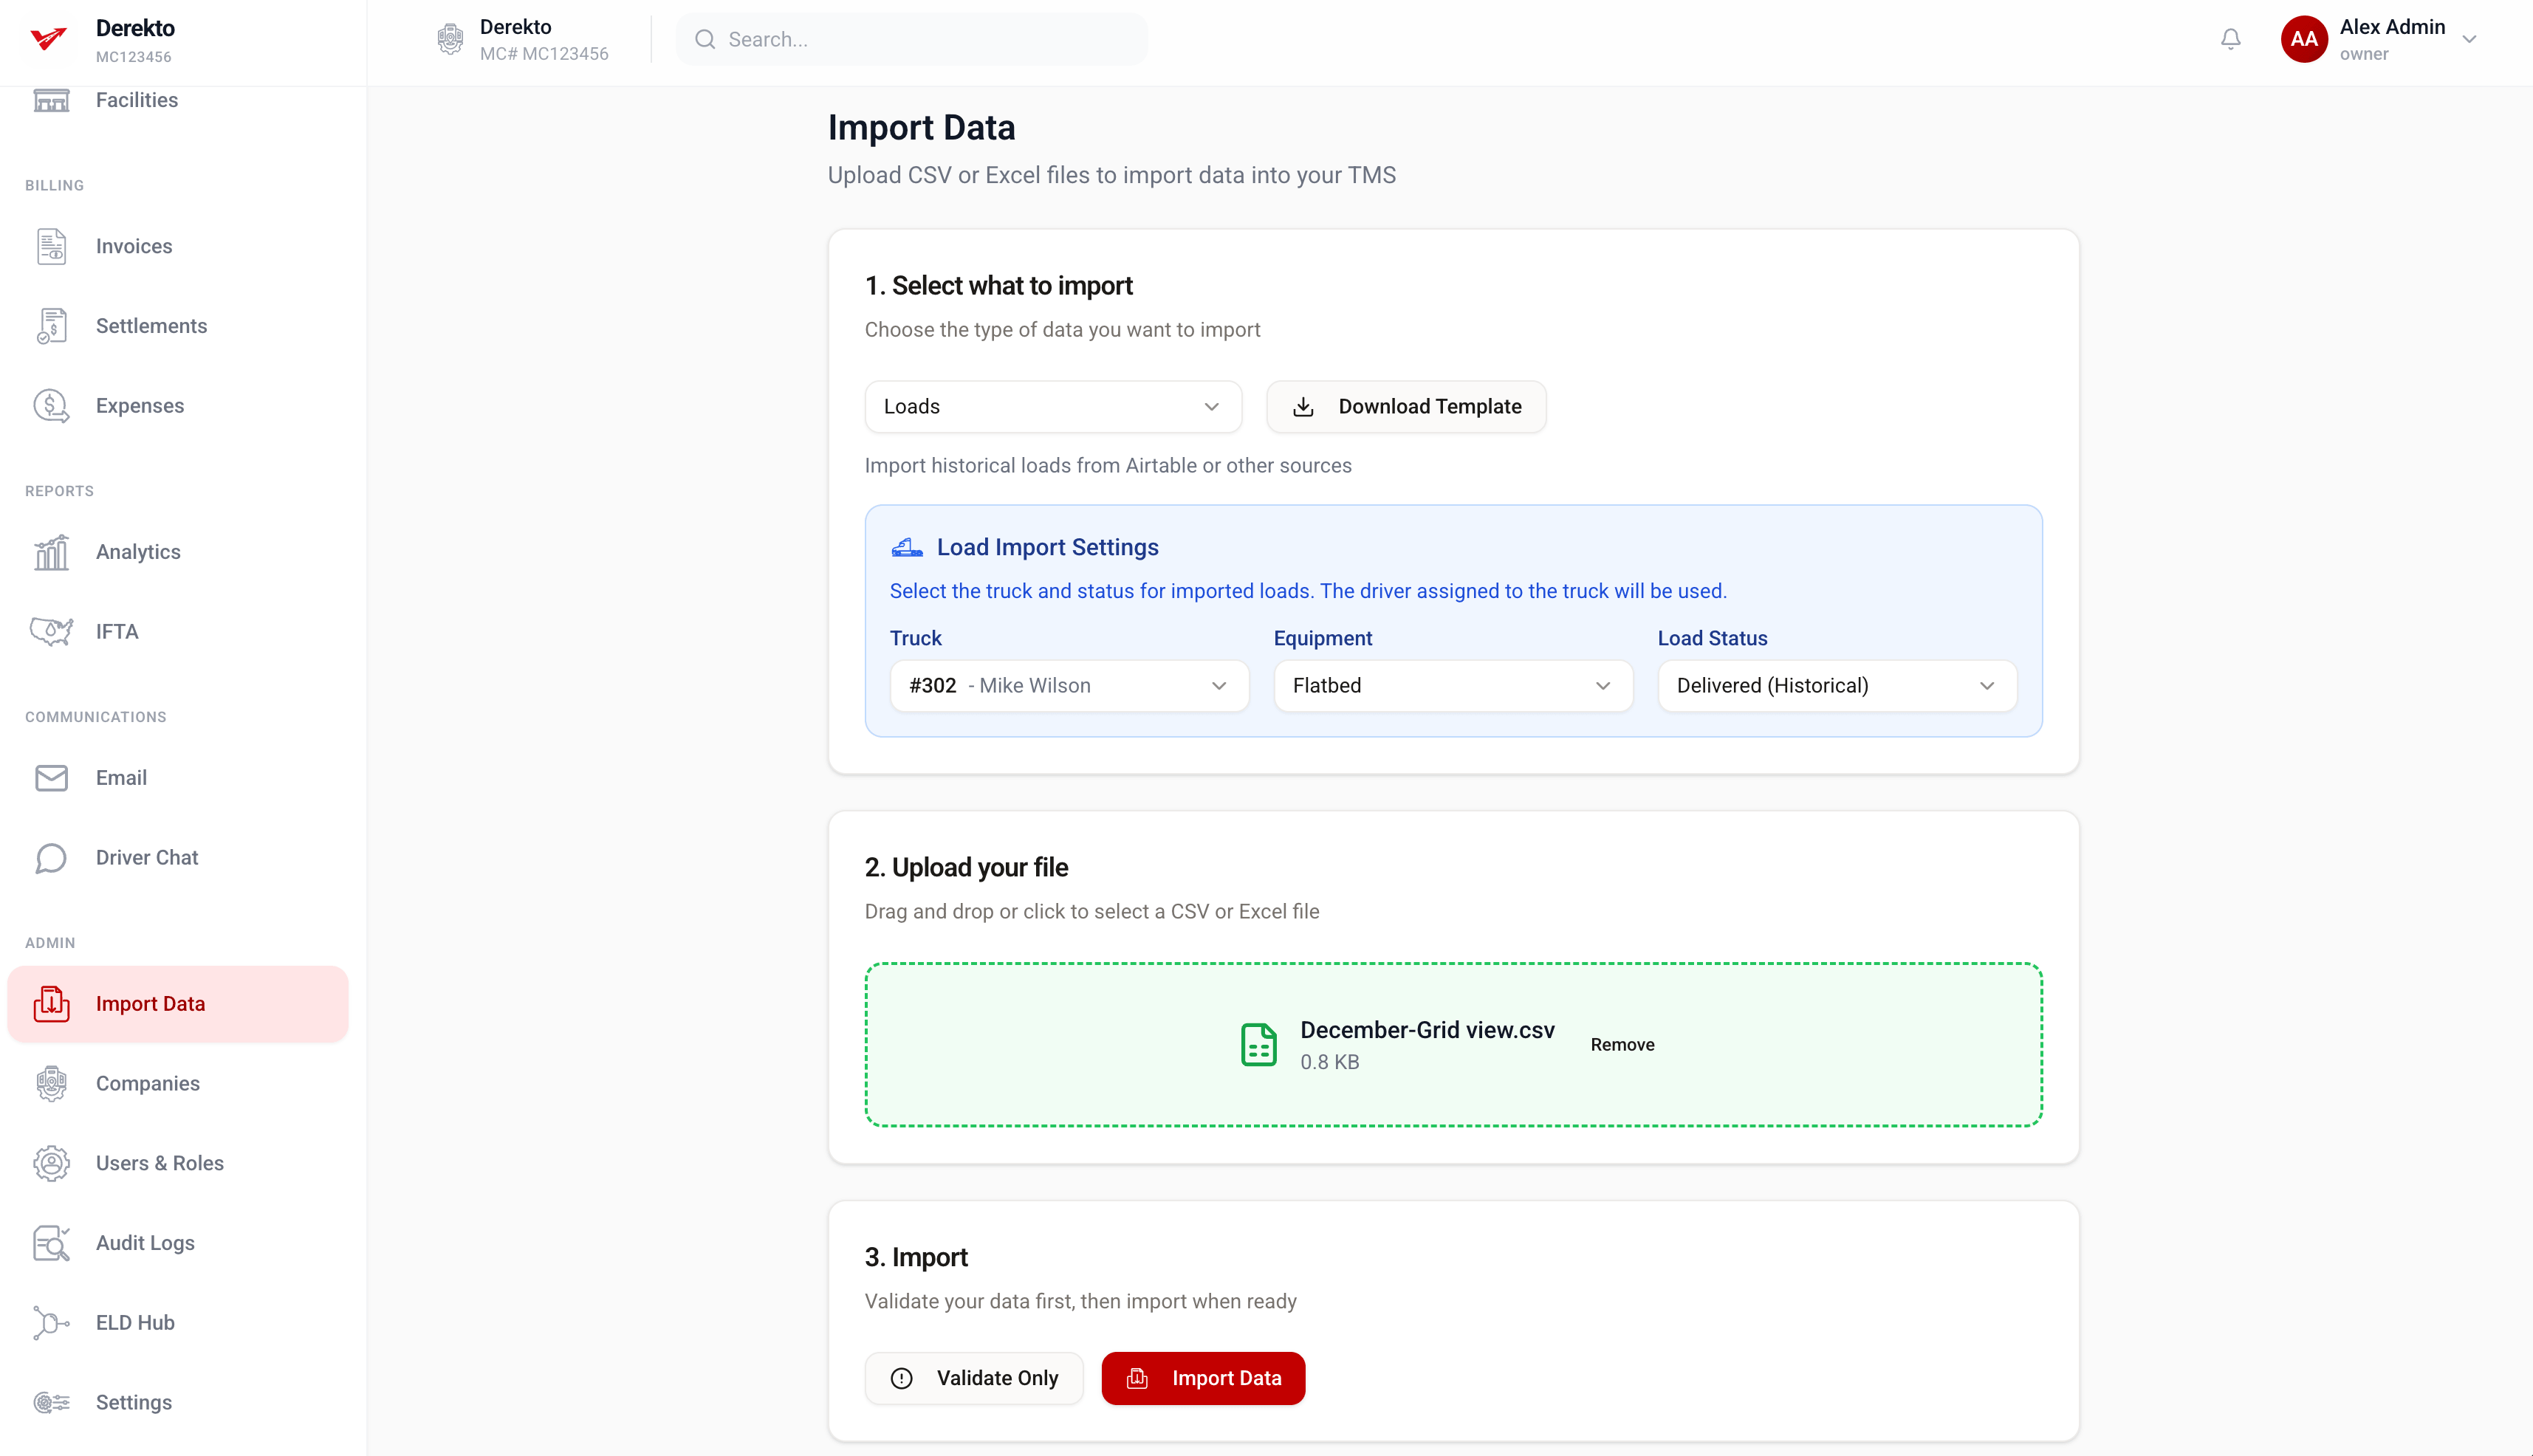Click the Import Data page title
This screenshot has height=1456, width=2533.
pyautogui.click(x=921, y=128)
